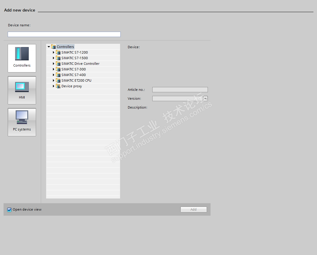Click the Add button
317x255 pixels.
(193, 209)
